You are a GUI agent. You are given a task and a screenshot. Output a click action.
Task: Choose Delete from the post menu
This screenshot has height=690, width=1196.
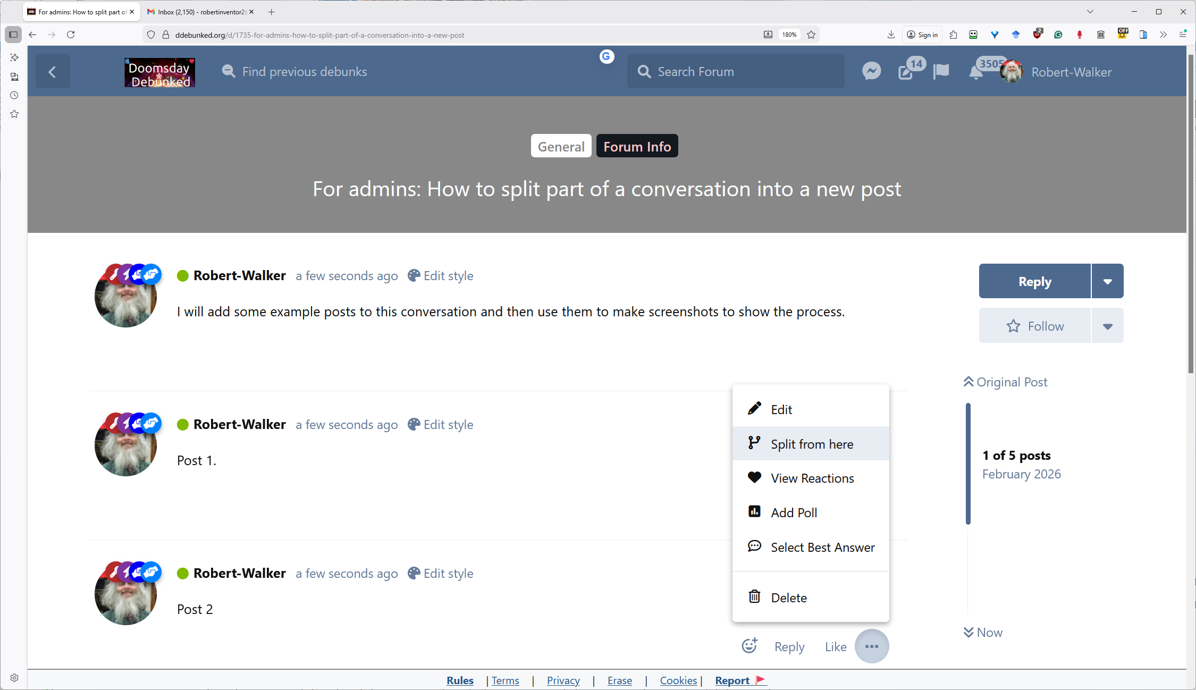click(788, 598)
